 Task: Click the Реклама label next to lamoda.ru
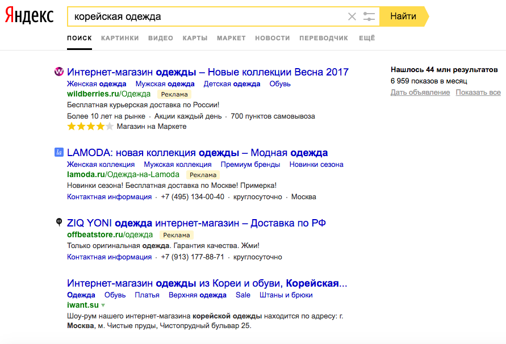[203, 175]
